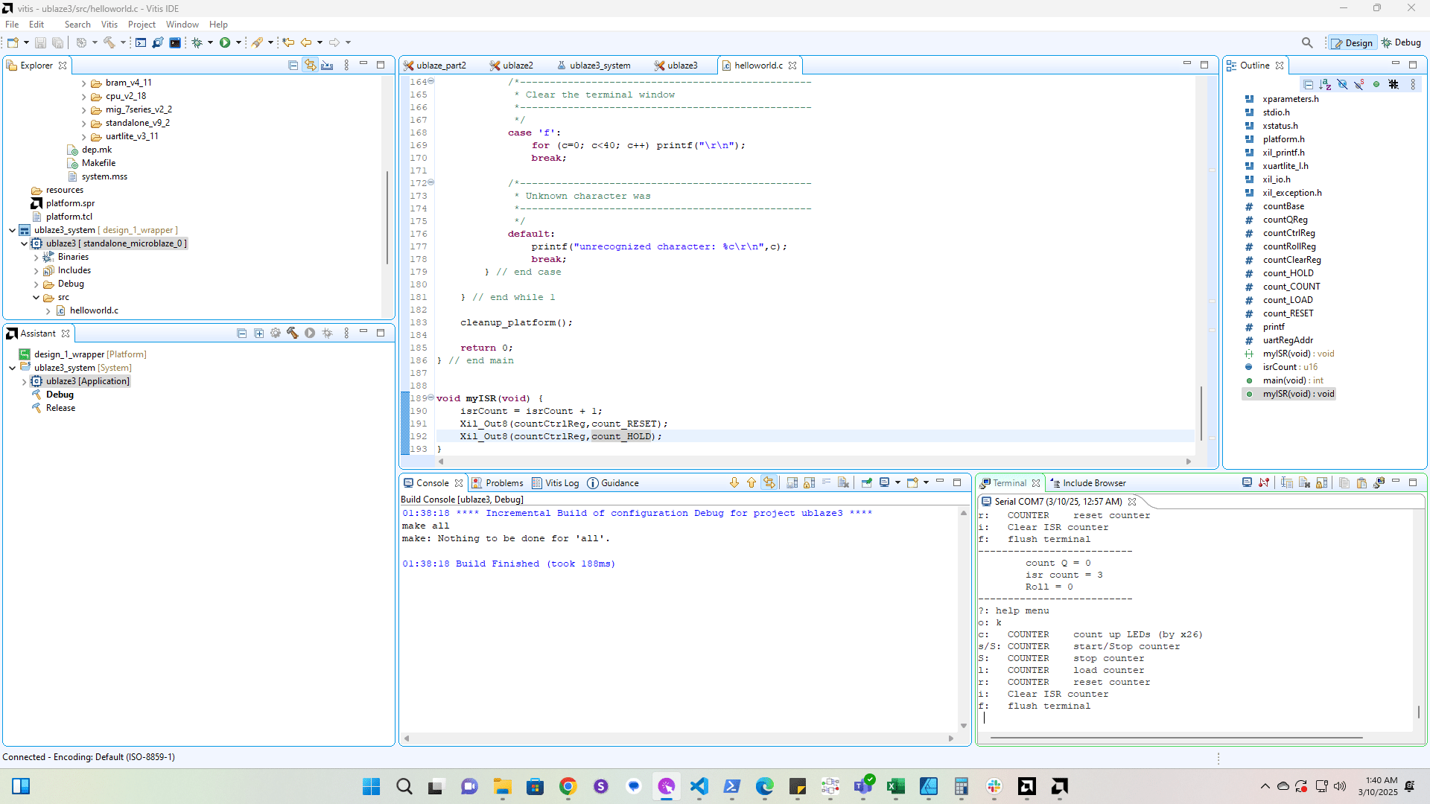Click the hammer build icon in Assistant panel
This screenshot has height=804, width=1430.
pos(293,334)
